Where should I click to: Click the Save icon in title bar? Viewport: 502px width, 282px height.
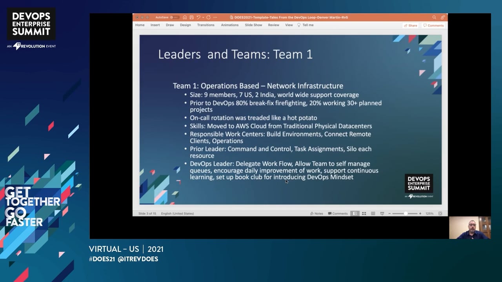[x=191, y=17]
